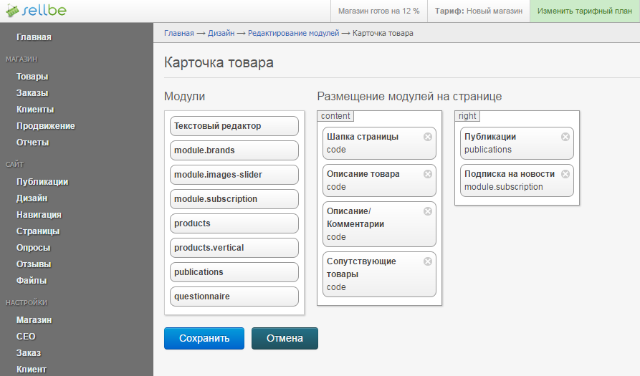Remove the Сопутствующие товары module
Viewport: 640px width, 376px height.
(428, 261)
